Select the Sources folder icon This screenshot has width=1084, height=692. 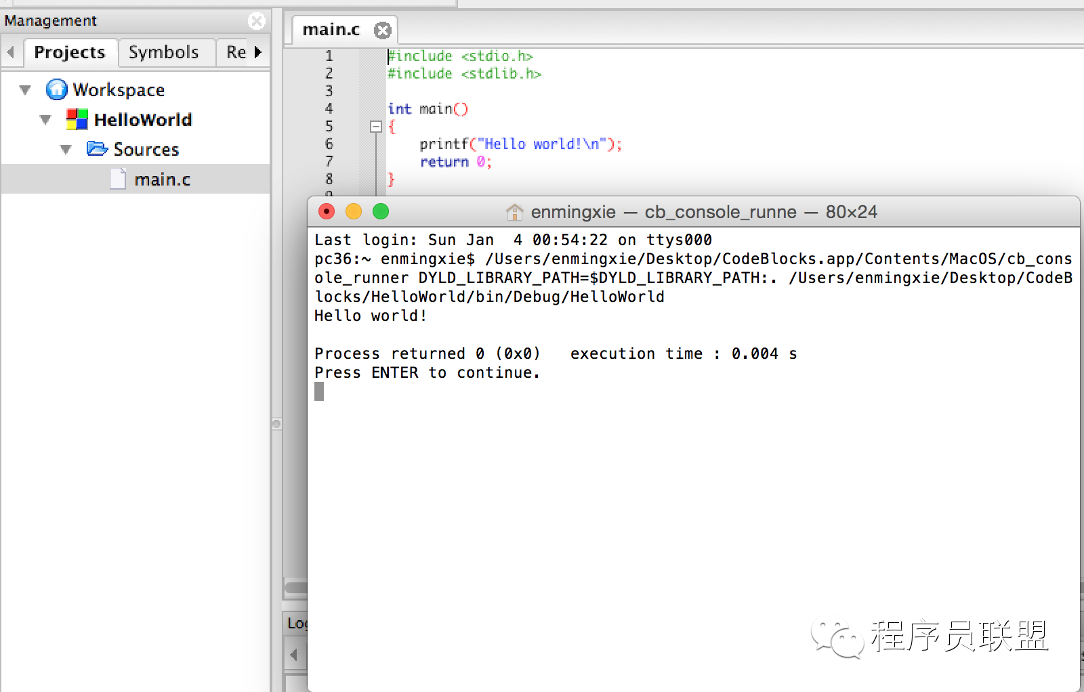tap(97, 149)
